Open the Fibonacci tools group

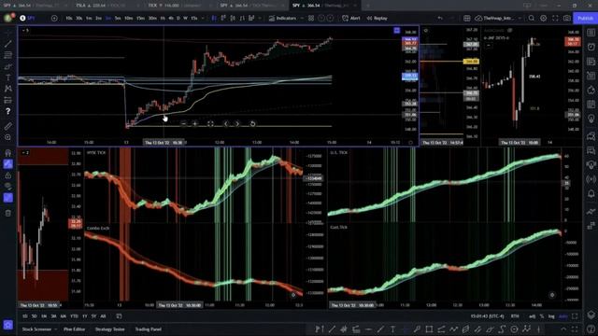coord(8,55)
